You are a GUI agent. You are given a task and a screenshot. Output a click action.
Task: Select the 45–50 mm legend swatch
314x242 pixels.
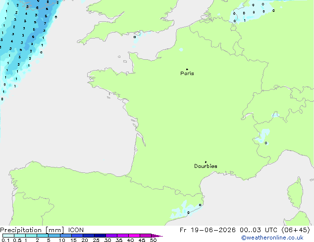click(146, 236)
